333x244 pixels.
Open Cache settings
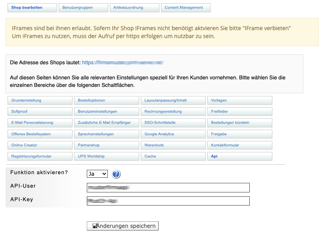173,156
